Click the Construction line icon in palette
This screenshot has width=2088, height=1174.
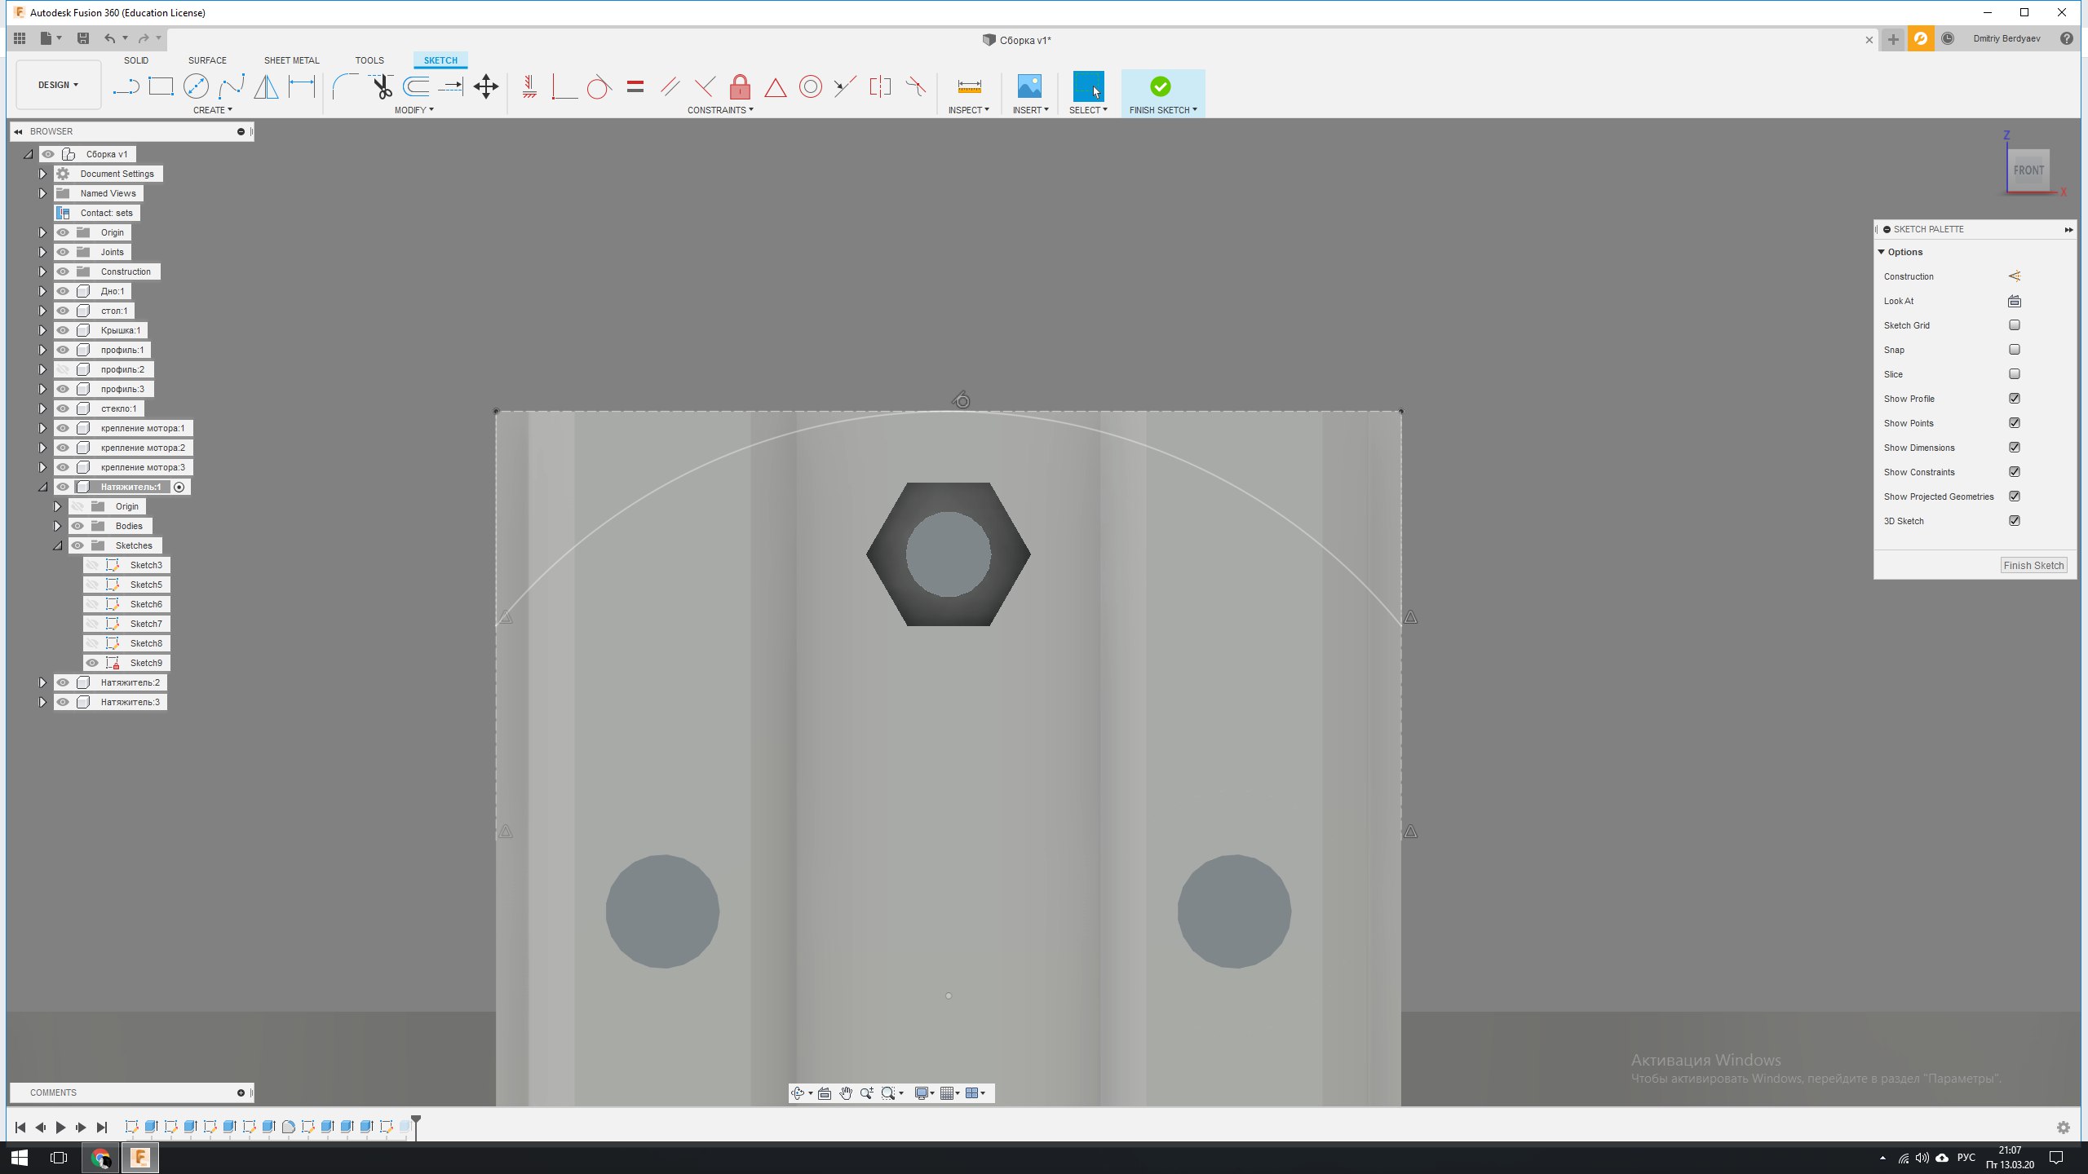tap(2014, 276)
